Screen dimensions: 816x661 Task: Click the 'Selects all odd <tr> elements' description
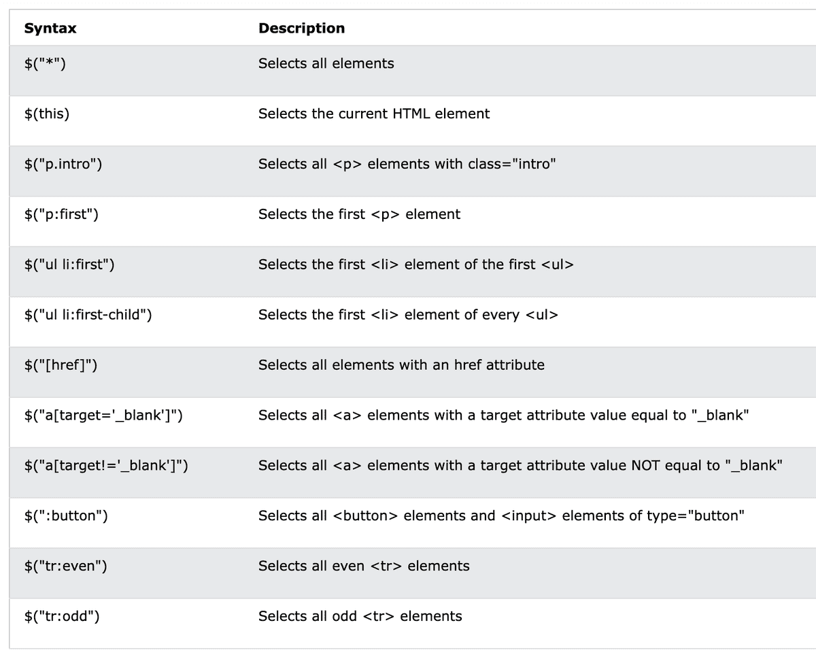[x=360, y=616]
